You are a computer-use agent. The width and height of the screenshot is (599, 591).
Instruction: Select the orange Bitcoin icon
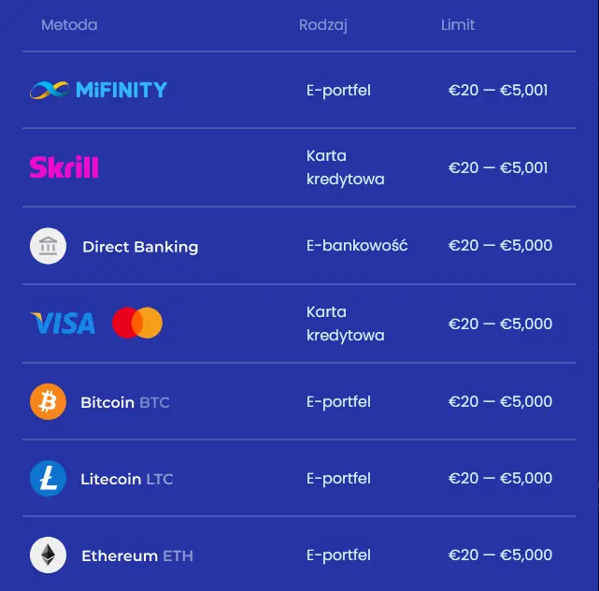(x=49, y=402)
